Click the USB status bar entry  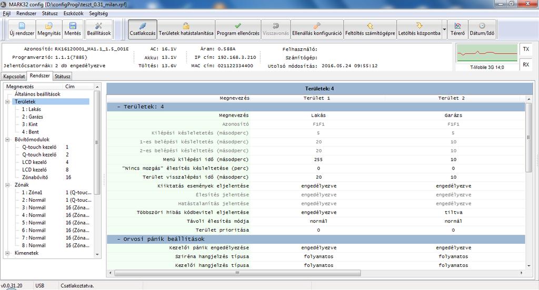[39, 286]
